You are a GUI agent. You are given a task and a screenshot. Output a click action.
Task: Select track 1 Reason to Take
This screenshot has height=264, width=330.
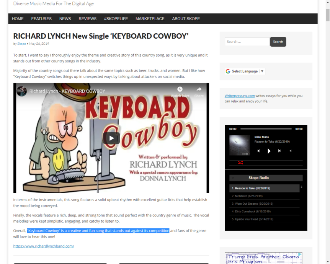coord(264,188)
